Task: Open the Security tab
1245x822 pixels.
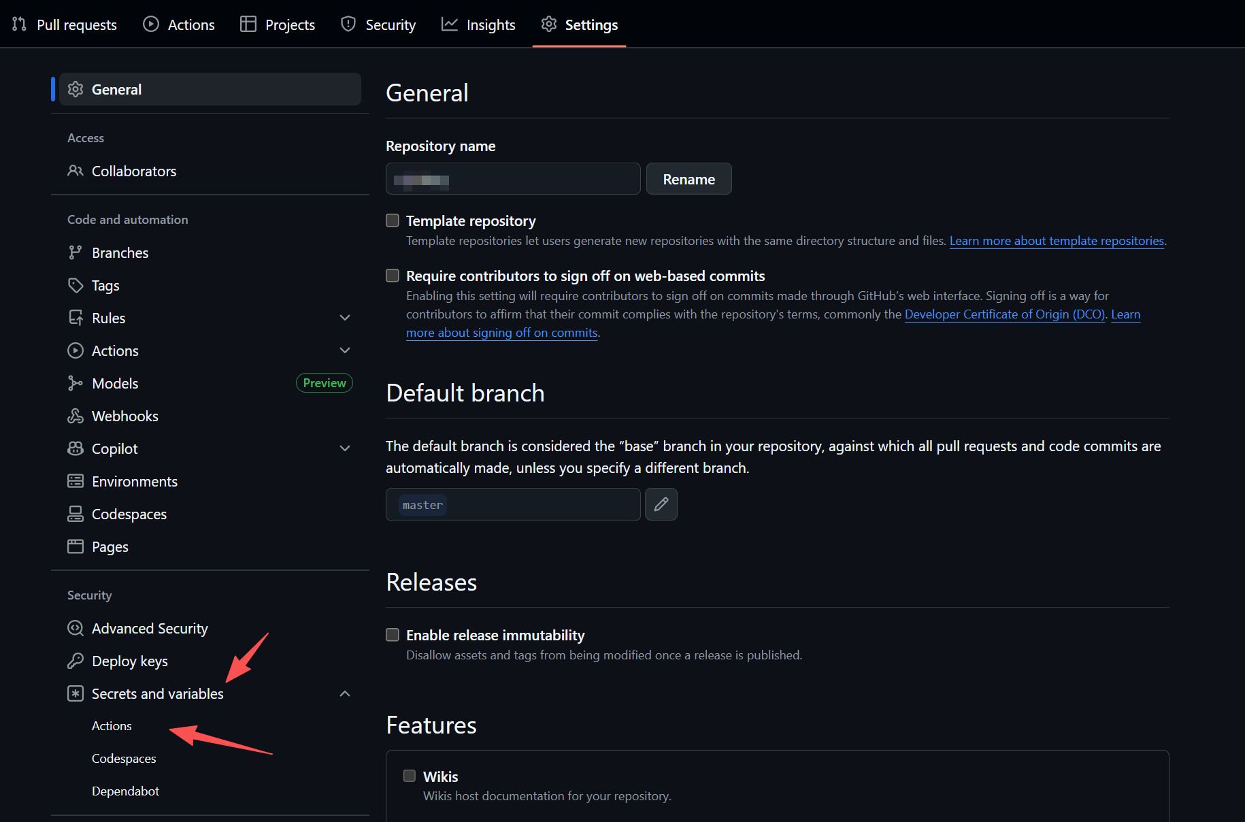Action: click(378, 24)
